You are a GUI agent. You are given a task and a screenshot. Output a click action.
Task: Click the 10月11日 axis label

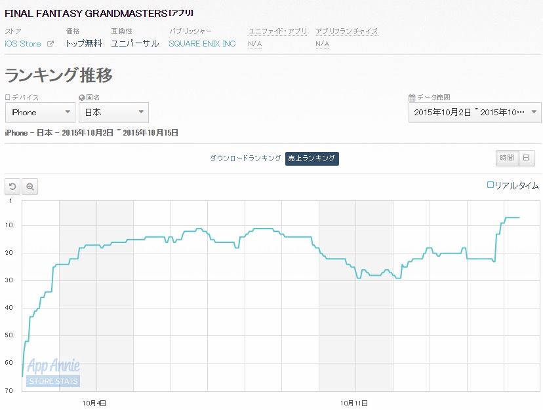click(x=354, y=403)
